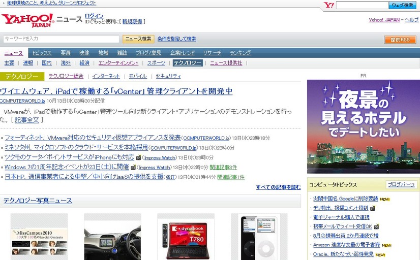Open the 新規取得 link
Image resolution: width=420 pixels, height=260 pixels.
(132, 22)
